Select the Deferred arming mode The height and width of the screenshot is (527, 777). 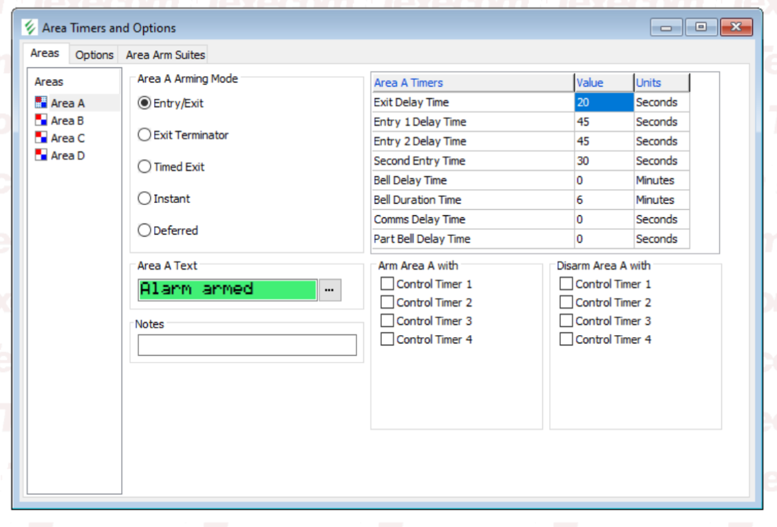pos(145,230)
